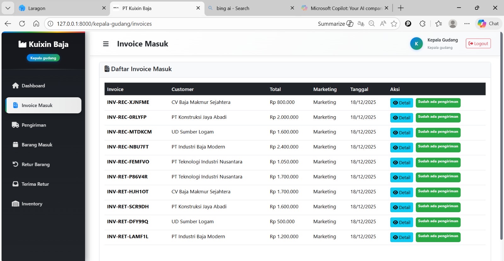Toggle the hamburger sidebar menu icon

(106, 44)
